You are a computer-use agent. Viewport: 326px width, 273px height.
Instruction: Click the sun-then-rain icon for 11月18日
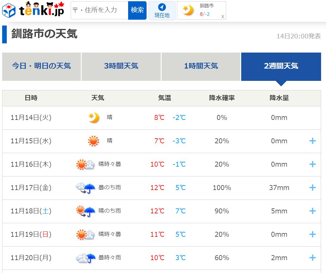click(x=86, y=211)
